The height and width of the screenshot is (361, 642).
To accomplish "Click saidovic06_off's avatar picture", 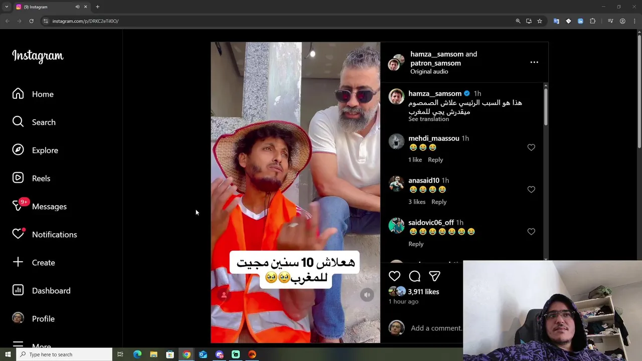I will 396,226.
